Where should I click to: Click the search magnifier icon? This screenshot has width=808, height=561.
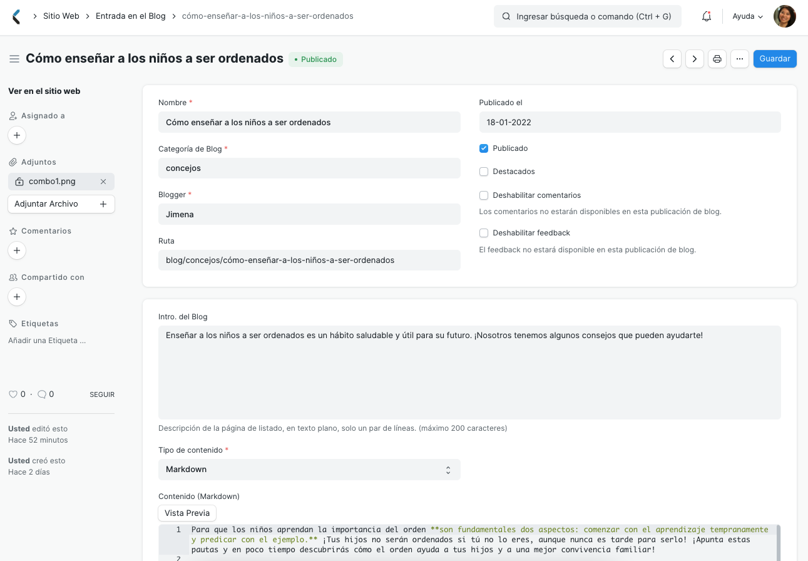pyautogui.click(x=506, y=17)
